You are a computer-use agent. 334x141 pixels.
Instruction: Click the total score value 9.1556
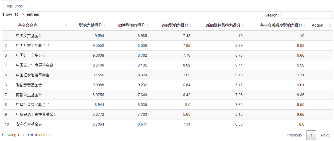click(x=98, y=75)
